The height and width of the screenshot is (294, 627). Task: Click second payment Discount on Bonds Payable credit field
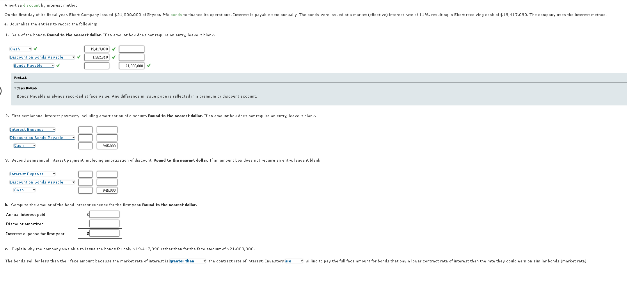tap(107, 182)
